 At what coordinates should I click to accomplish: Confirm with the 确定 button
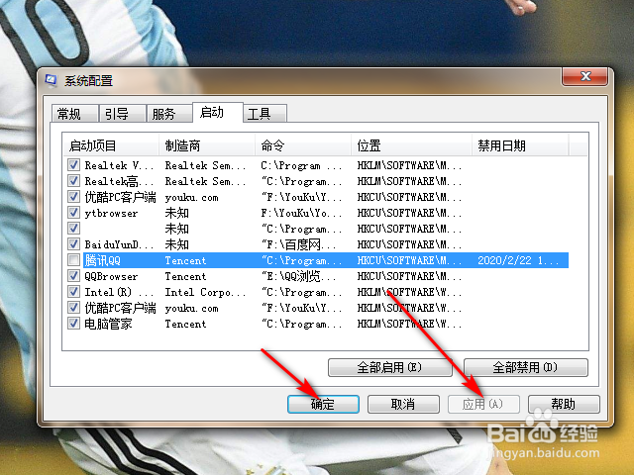click(323, 404)
